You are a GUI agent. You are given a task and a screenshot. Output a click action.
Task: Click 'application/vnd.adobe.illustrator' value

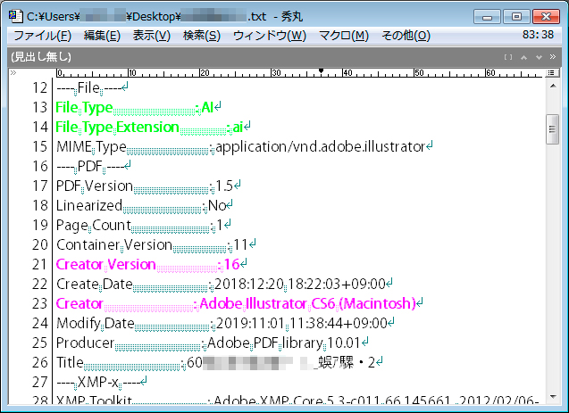click(320, 146)
